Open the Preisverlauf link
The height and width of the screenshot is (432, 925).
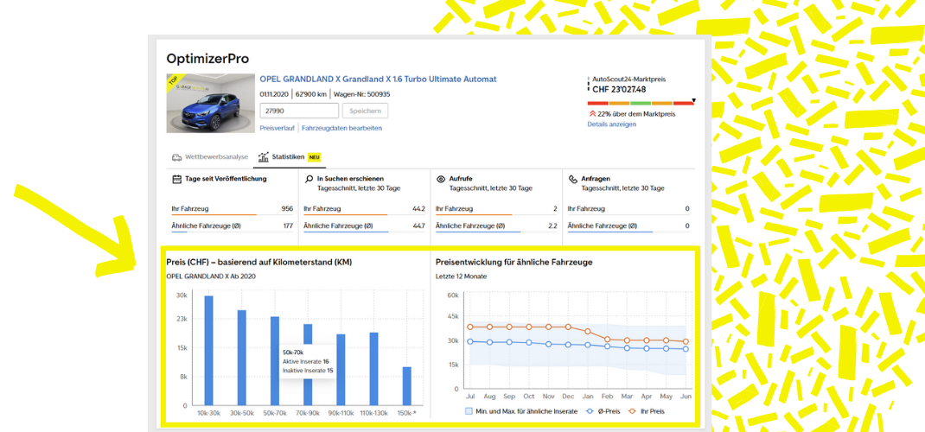(277, 128)
